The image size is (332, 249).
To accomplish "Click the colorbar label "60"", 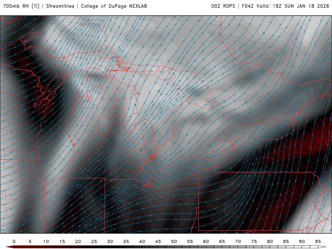I will click(x=206, y=242).
